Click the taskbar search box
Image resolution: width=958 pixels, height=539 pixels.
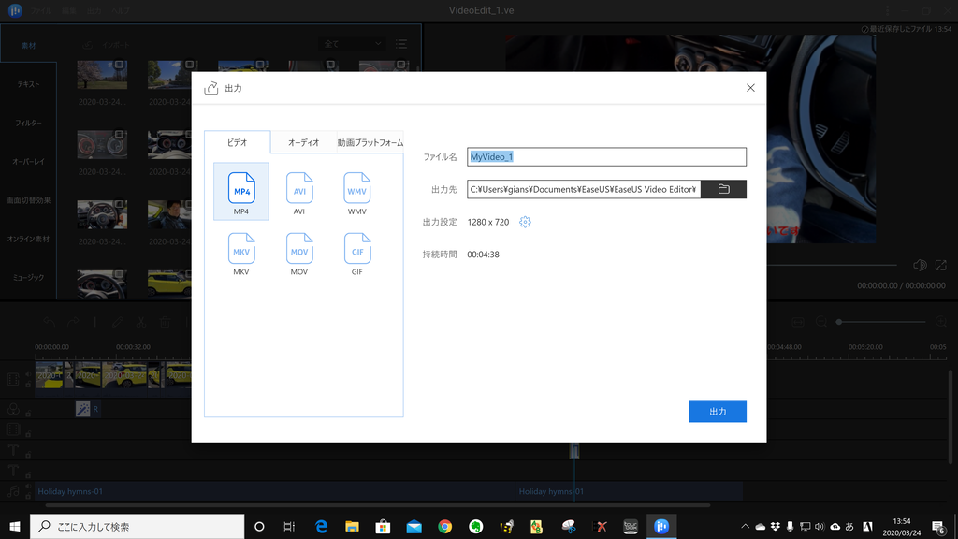(x=137, y=526)
